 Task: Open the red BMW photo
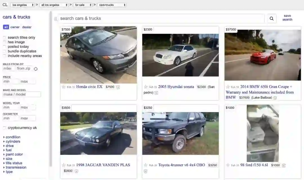pos(263,55)
